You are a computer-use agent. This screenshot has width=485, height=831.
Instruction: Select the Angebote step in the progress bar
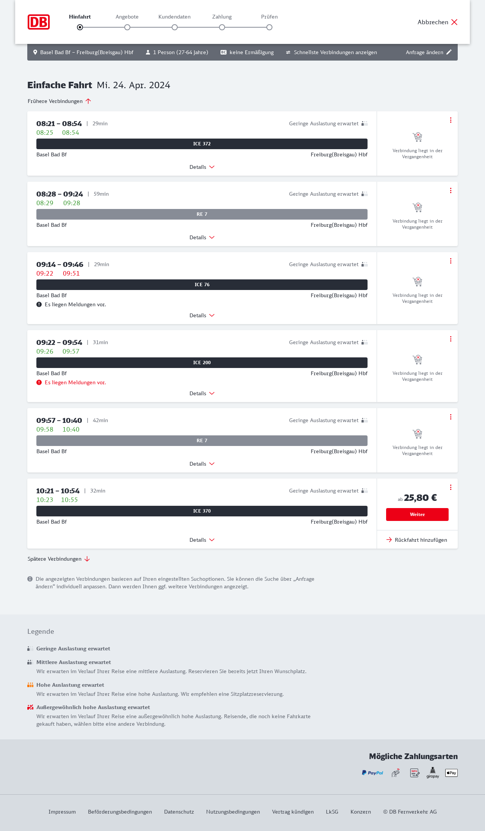click(x=127, y=27)
